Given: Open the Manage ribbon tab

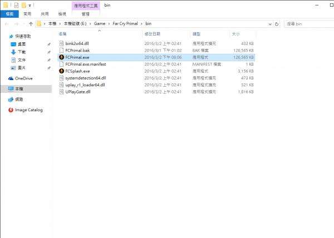Looking at the screenshot, I should (86, 14).
